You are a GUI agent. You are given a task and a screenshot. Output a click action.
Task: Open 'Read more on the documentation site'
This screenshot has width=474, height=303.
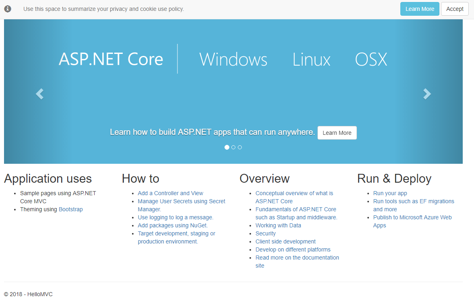point(297,262)
